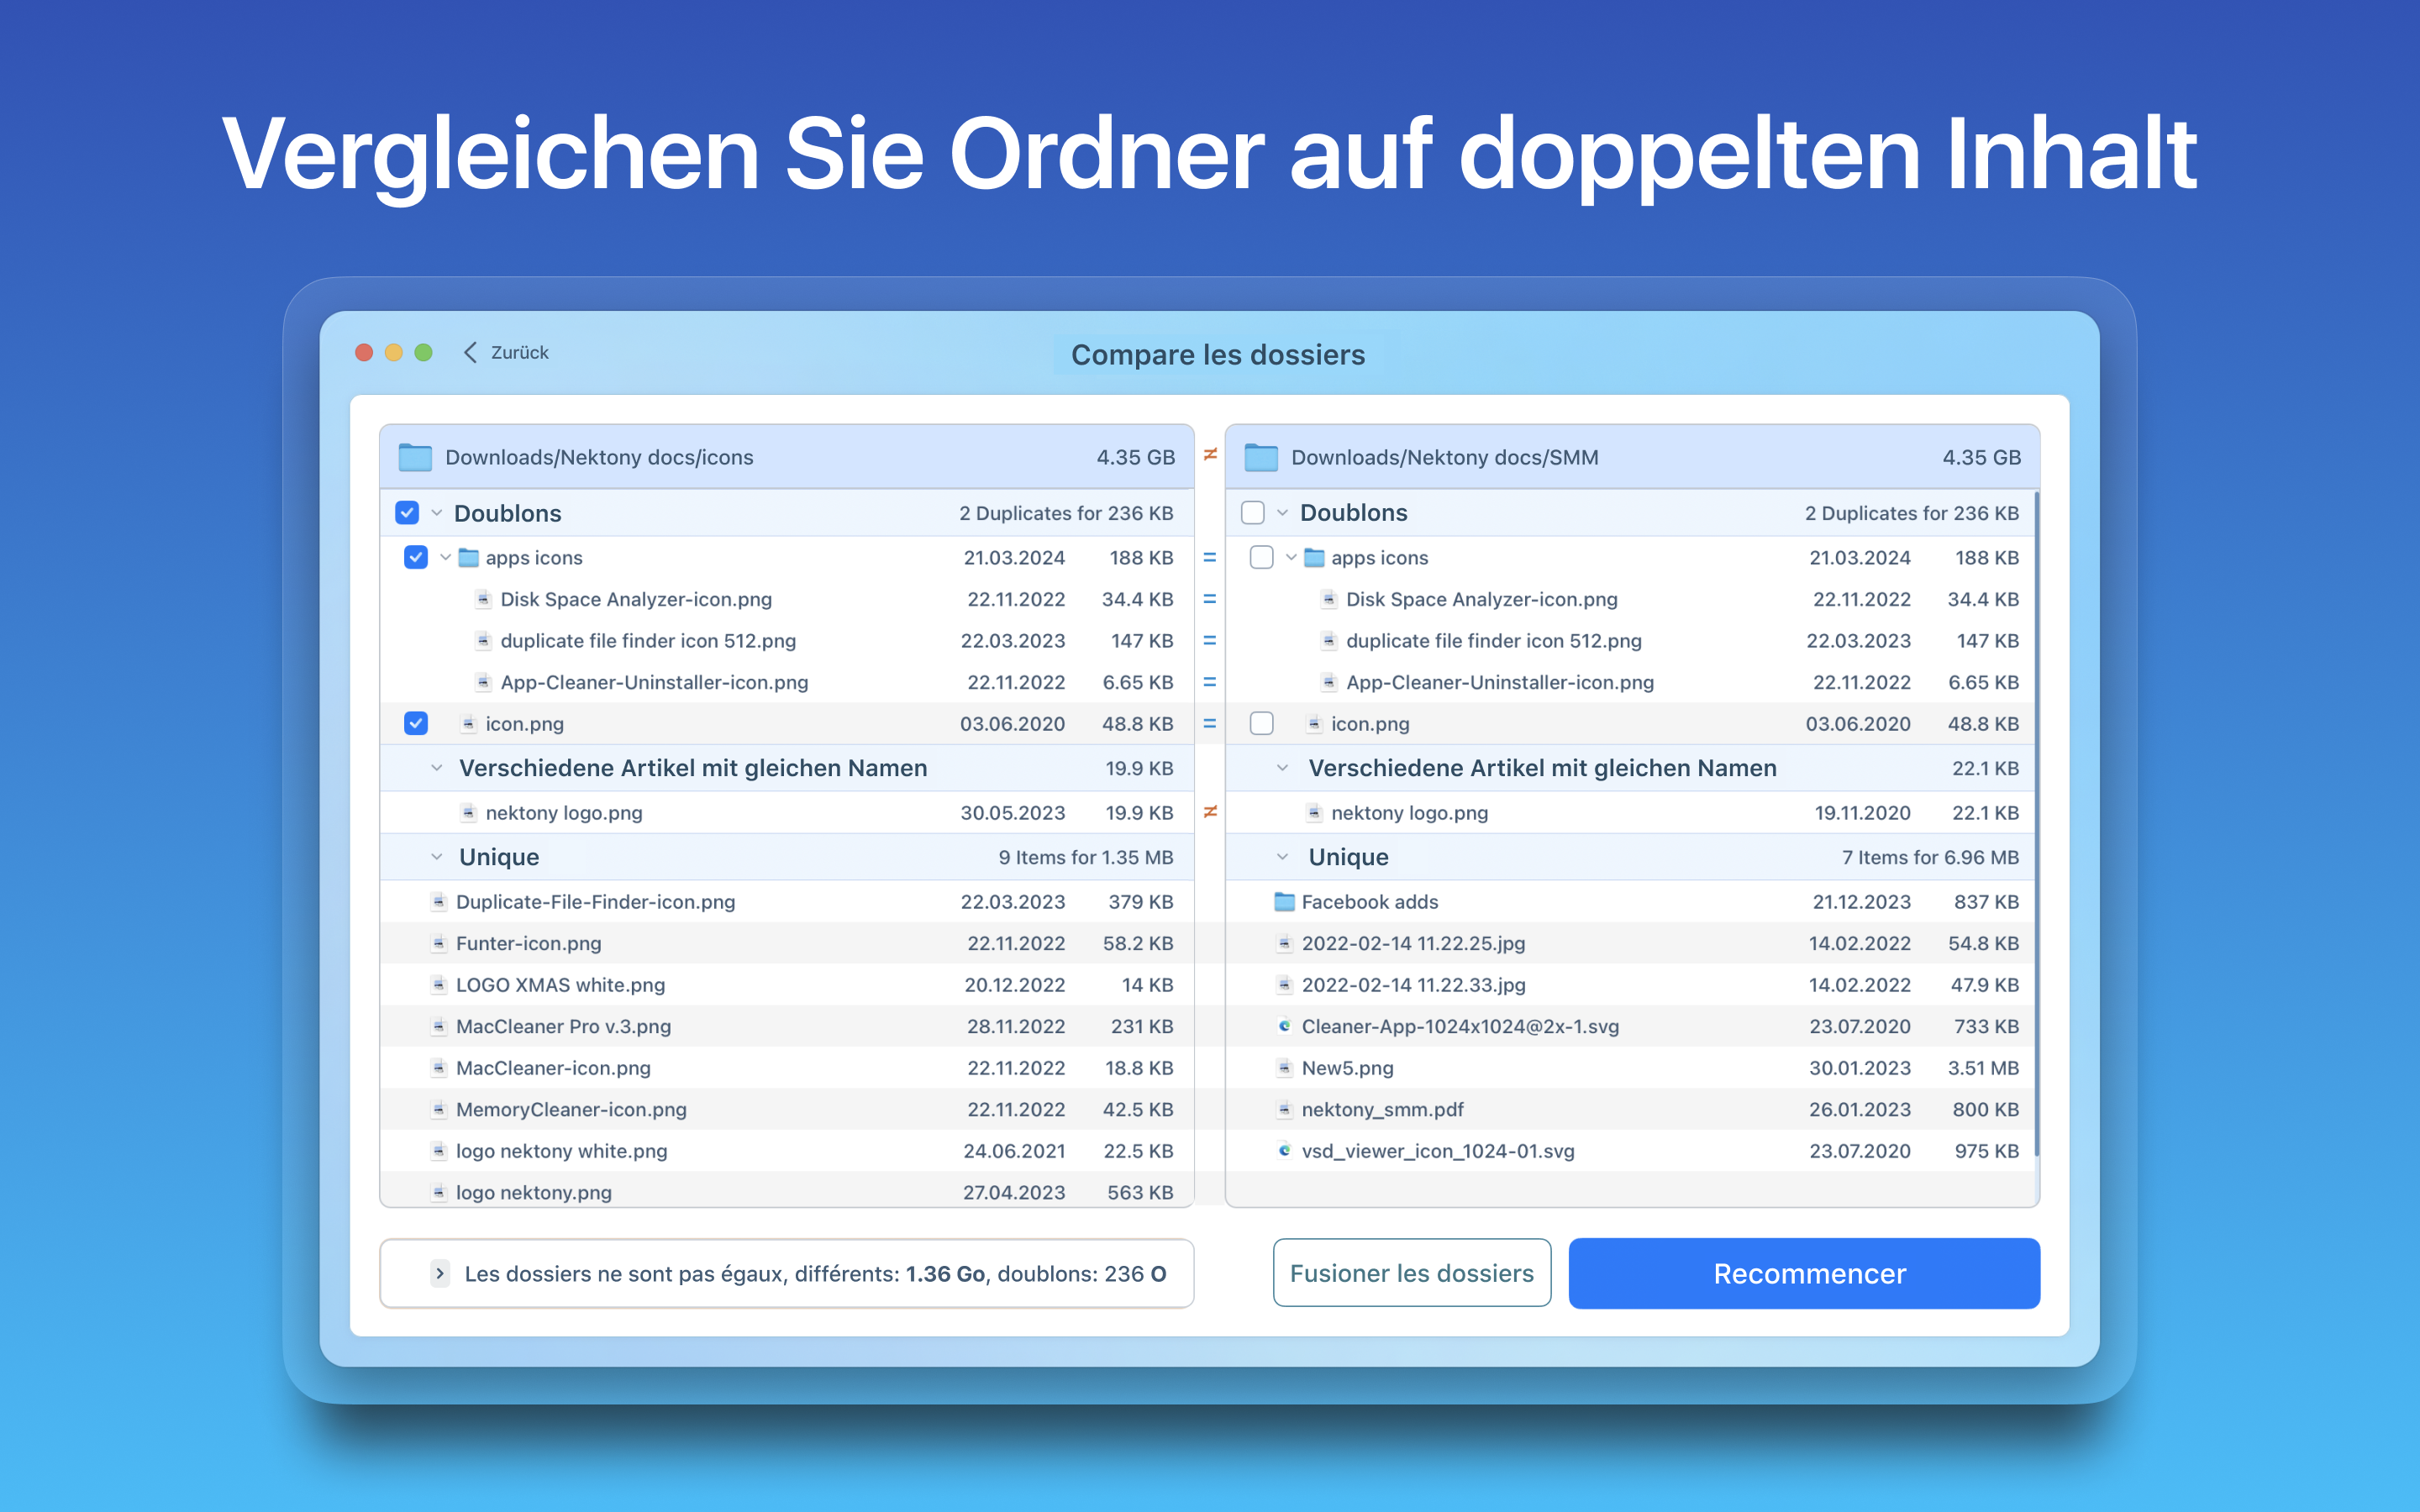
Task: Uncheck the left icon.png checkbox
Action: [x=416, y=723]
